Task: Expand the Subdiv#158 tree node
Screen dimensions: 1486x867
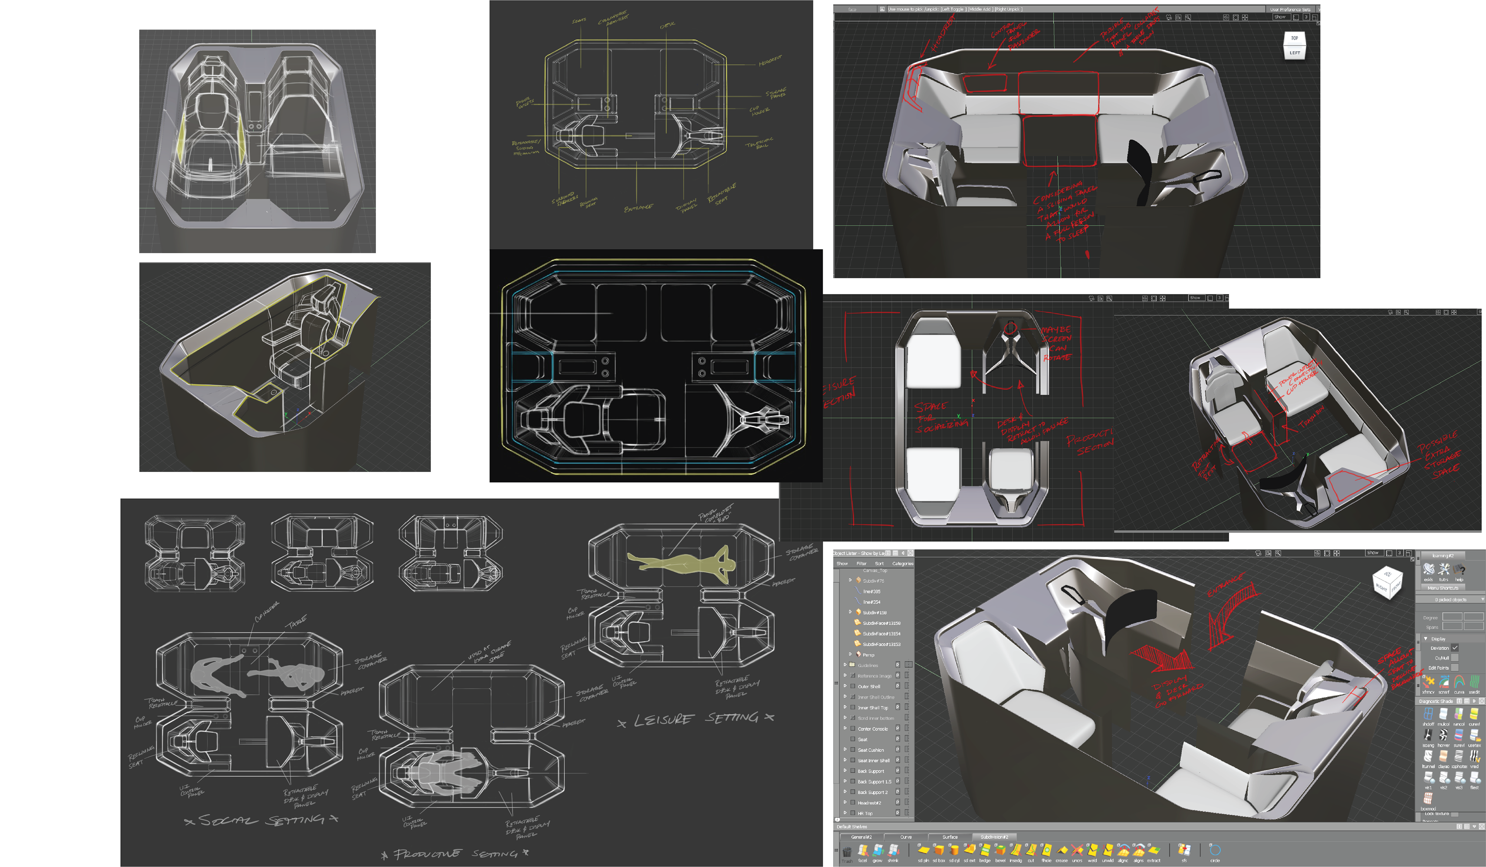Action: click(x=850, y=612)
